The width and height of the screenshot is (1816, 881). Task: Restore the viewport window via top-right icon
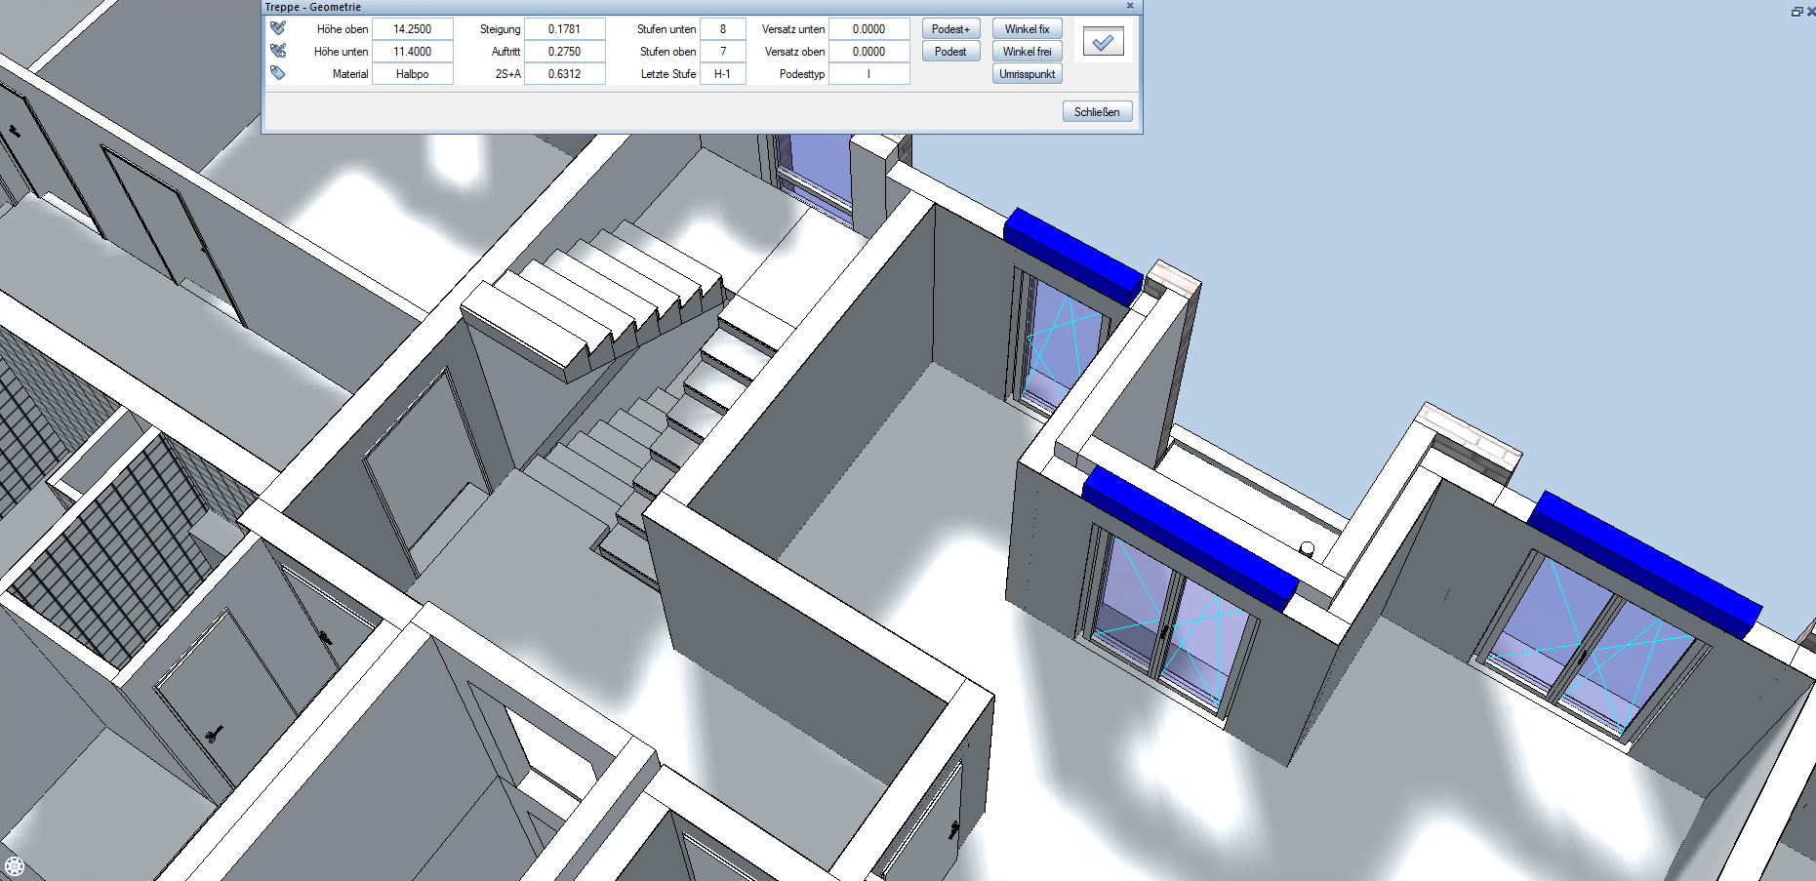pos(1796,12)
